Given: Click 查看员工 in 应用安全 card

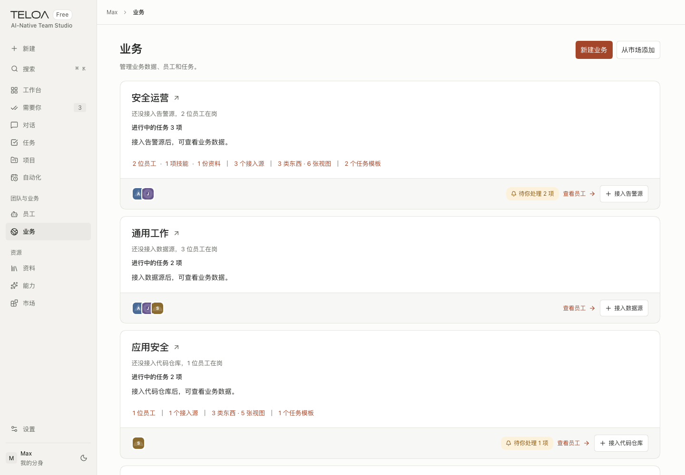Looking at the screenshot, I should (573, 443).
